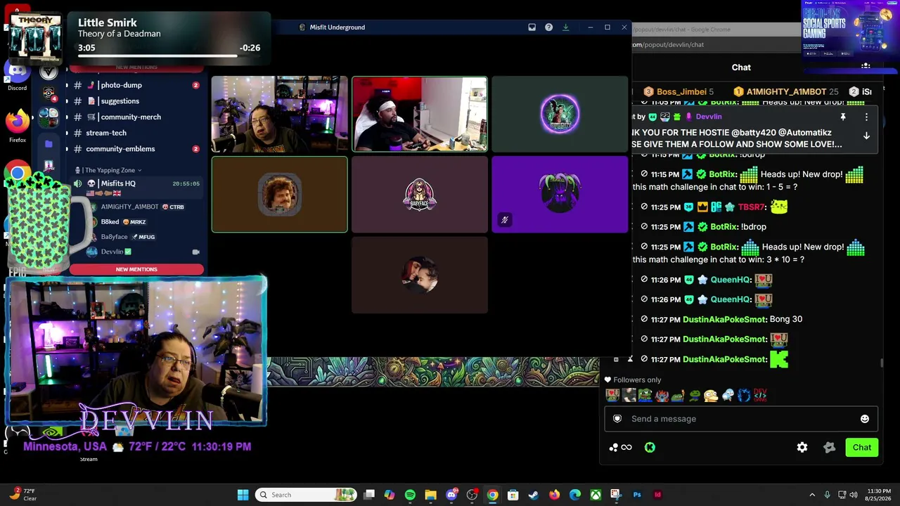Open Spotify from the taskbar
The height and width of the screenshot is (506, 900).
click(x=410, y=495)
